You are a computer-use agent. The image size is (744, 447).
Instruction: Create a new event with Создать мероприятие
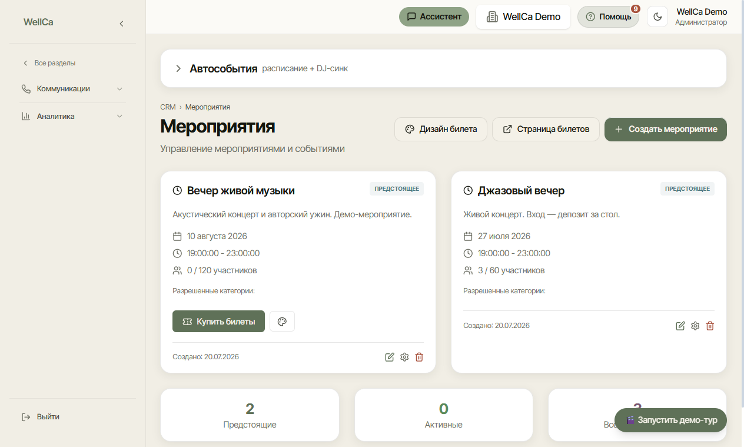point(666,129)
